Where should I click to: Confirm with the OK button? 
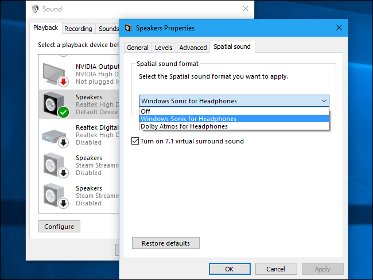[x=229, y=269]
